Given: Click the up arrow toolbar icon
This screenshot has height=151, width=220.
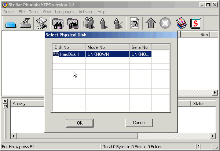Looking at the screenshot, I should 151,23.
